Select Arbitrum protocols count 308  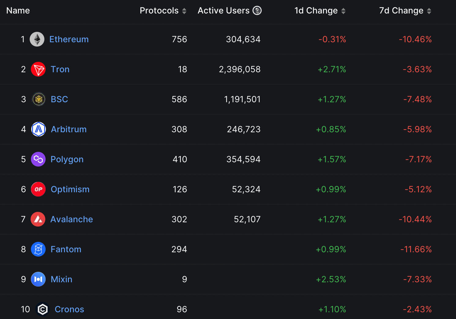tap(179, 129)
